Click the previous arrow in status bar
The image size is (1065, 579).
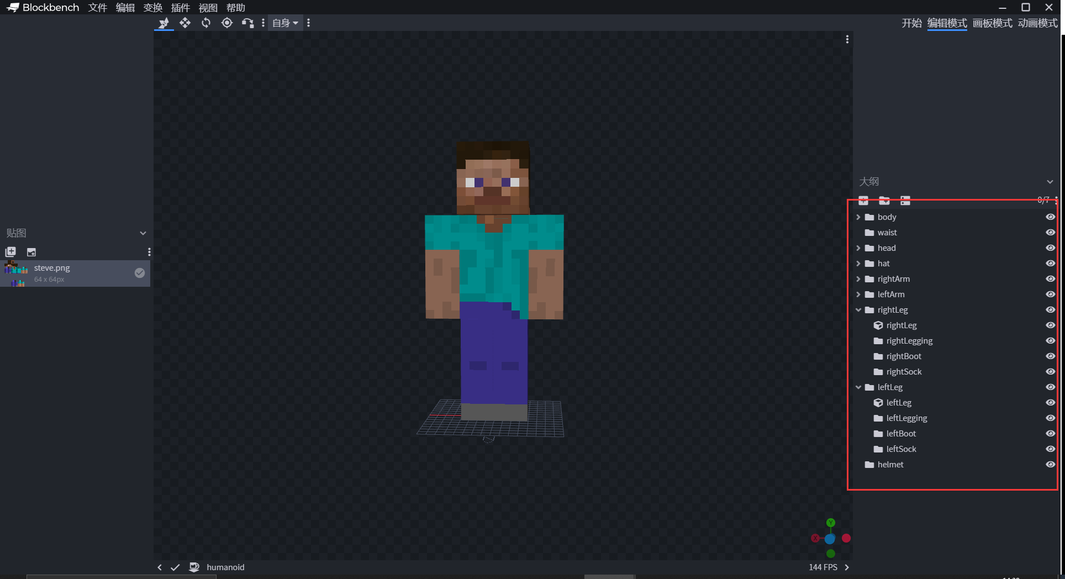[x=160, y=567]
